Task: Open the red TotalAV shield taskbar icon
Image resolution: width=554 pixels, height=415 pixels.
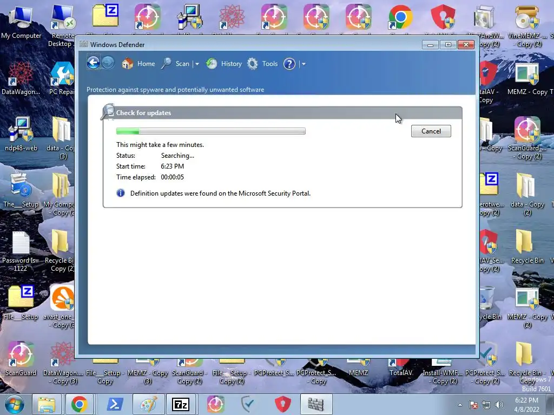Action: click(282, 404)
